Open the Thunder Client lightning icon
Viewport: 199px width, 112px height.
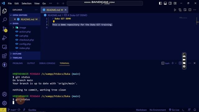pyautogui.click(x=4, y=65)
